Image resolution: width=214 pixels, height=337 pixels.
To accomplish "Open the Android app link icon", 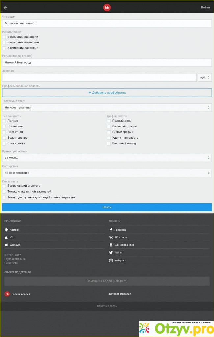I will pyautogui.click(x=6, y=230).
